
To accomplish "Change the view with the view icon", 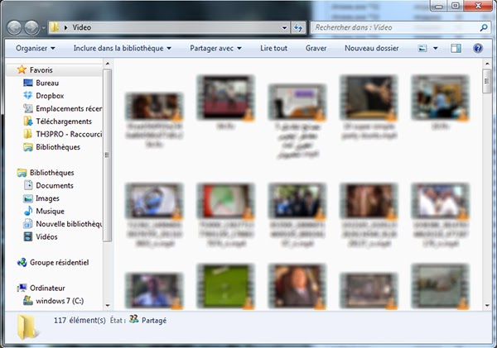I will click(422, 49).
